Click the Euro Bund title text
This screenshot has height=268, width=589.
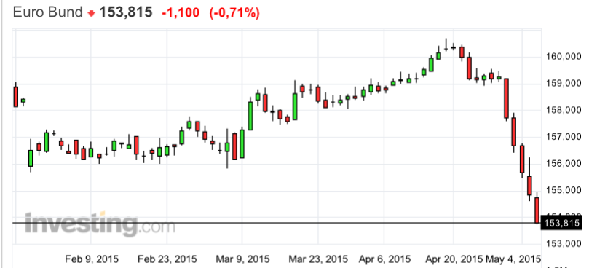click(48, 12)
